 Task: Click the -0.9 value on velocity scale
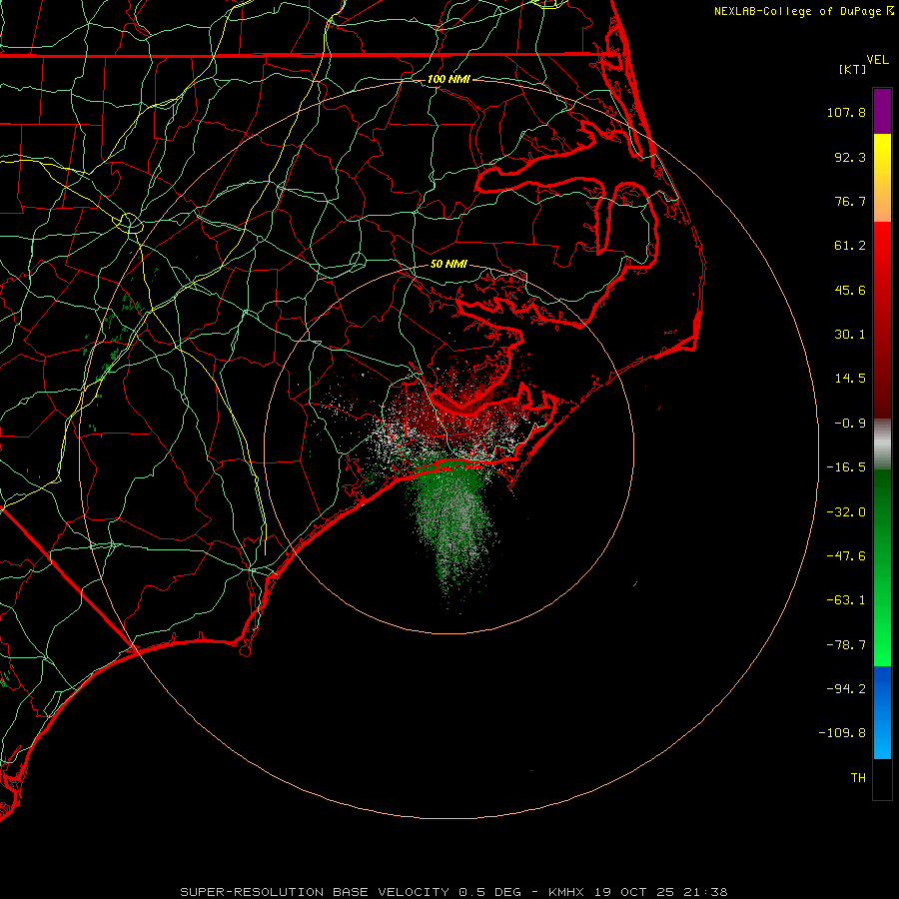(850, 424)
